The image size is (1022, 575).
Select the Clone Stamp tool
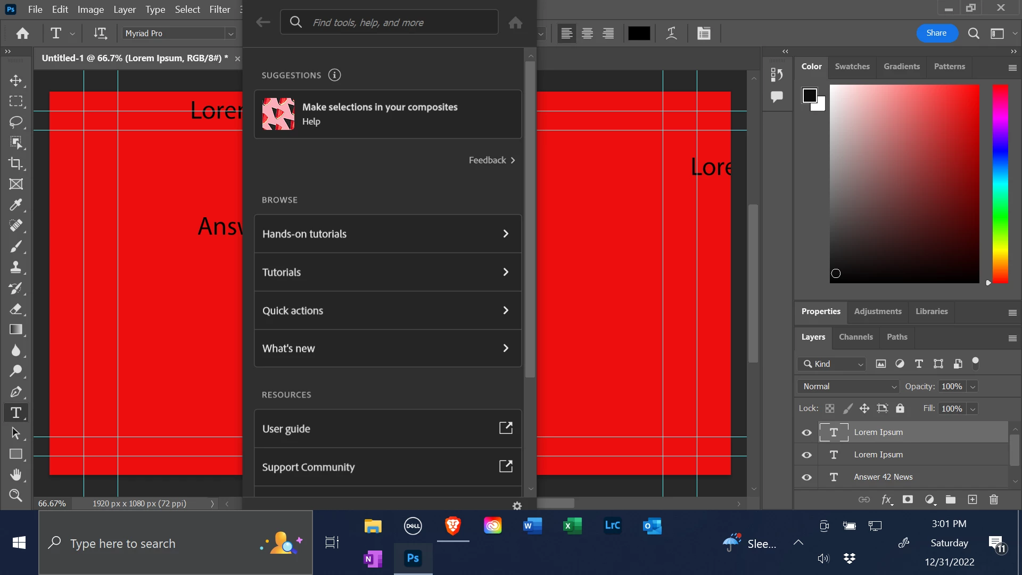click(16, 267)
